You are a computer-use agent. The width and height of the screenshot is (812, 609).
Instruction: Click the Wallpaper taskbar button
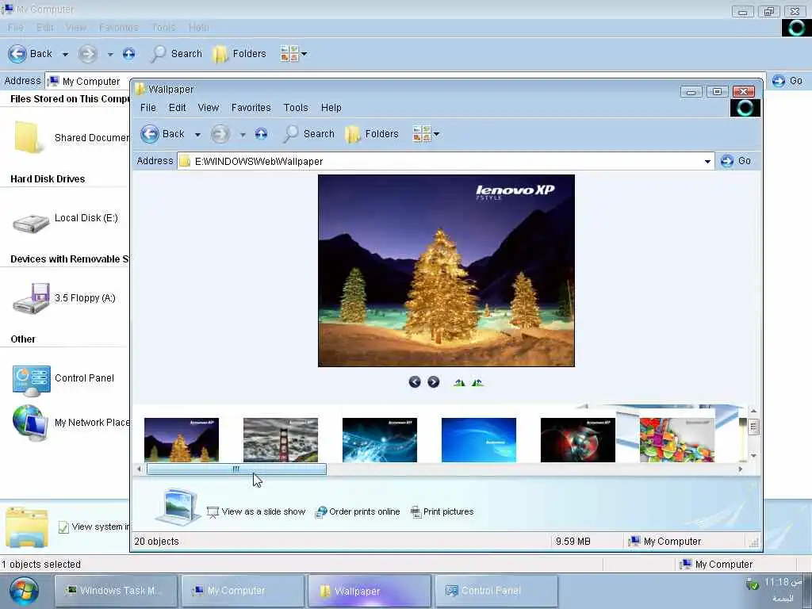pyautogui.click(x=370, y=591)
